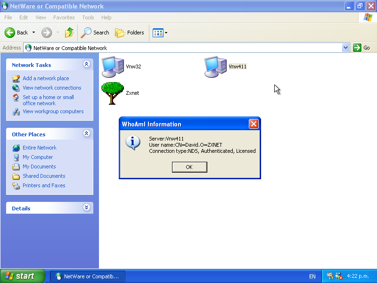Open the Views dropdown arrow

pos(166,33)
